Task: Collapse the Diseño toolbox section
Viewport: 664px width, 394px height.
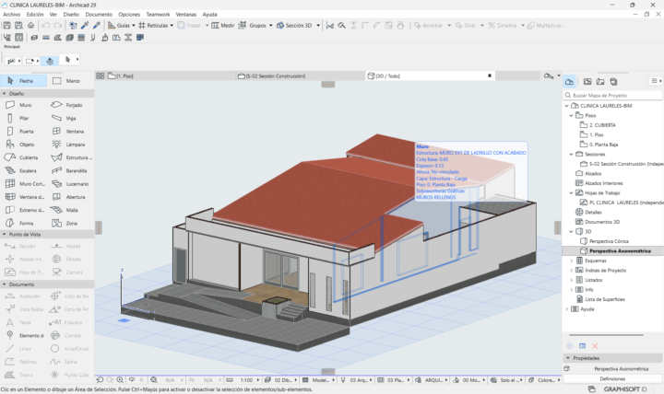Action: (5, 94)
